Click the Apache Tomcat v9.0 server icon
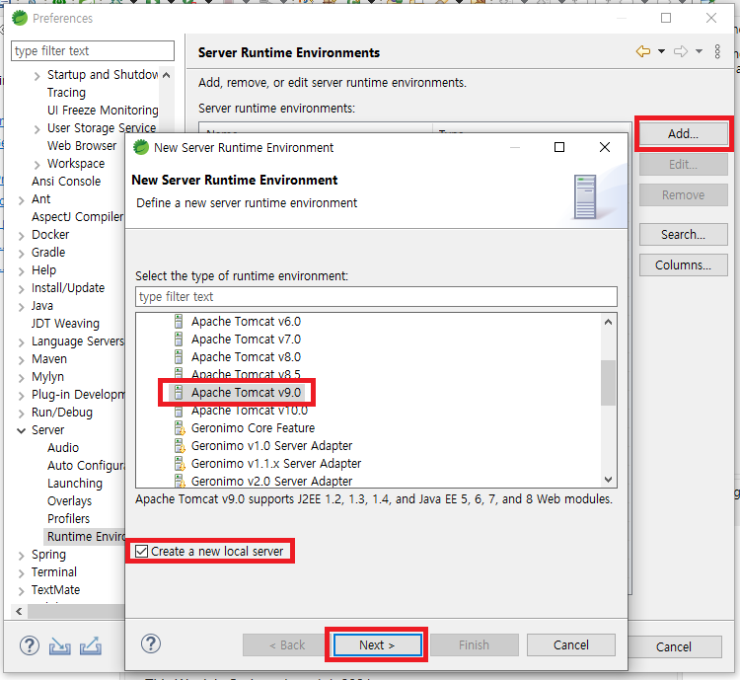 click(179, 393)
